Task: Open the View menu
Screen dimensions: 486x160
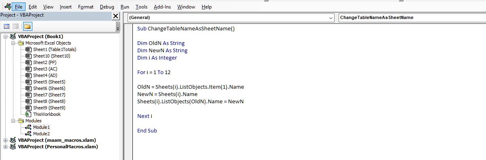Action: [48, 7]
